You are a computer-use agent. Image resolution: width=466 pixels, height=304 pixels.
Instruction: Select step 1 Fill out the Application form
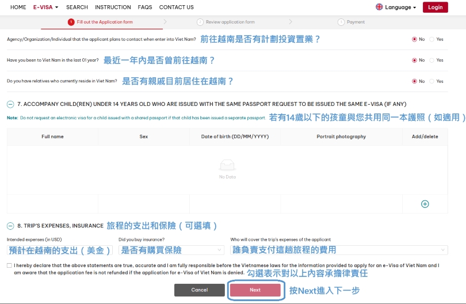101,22
